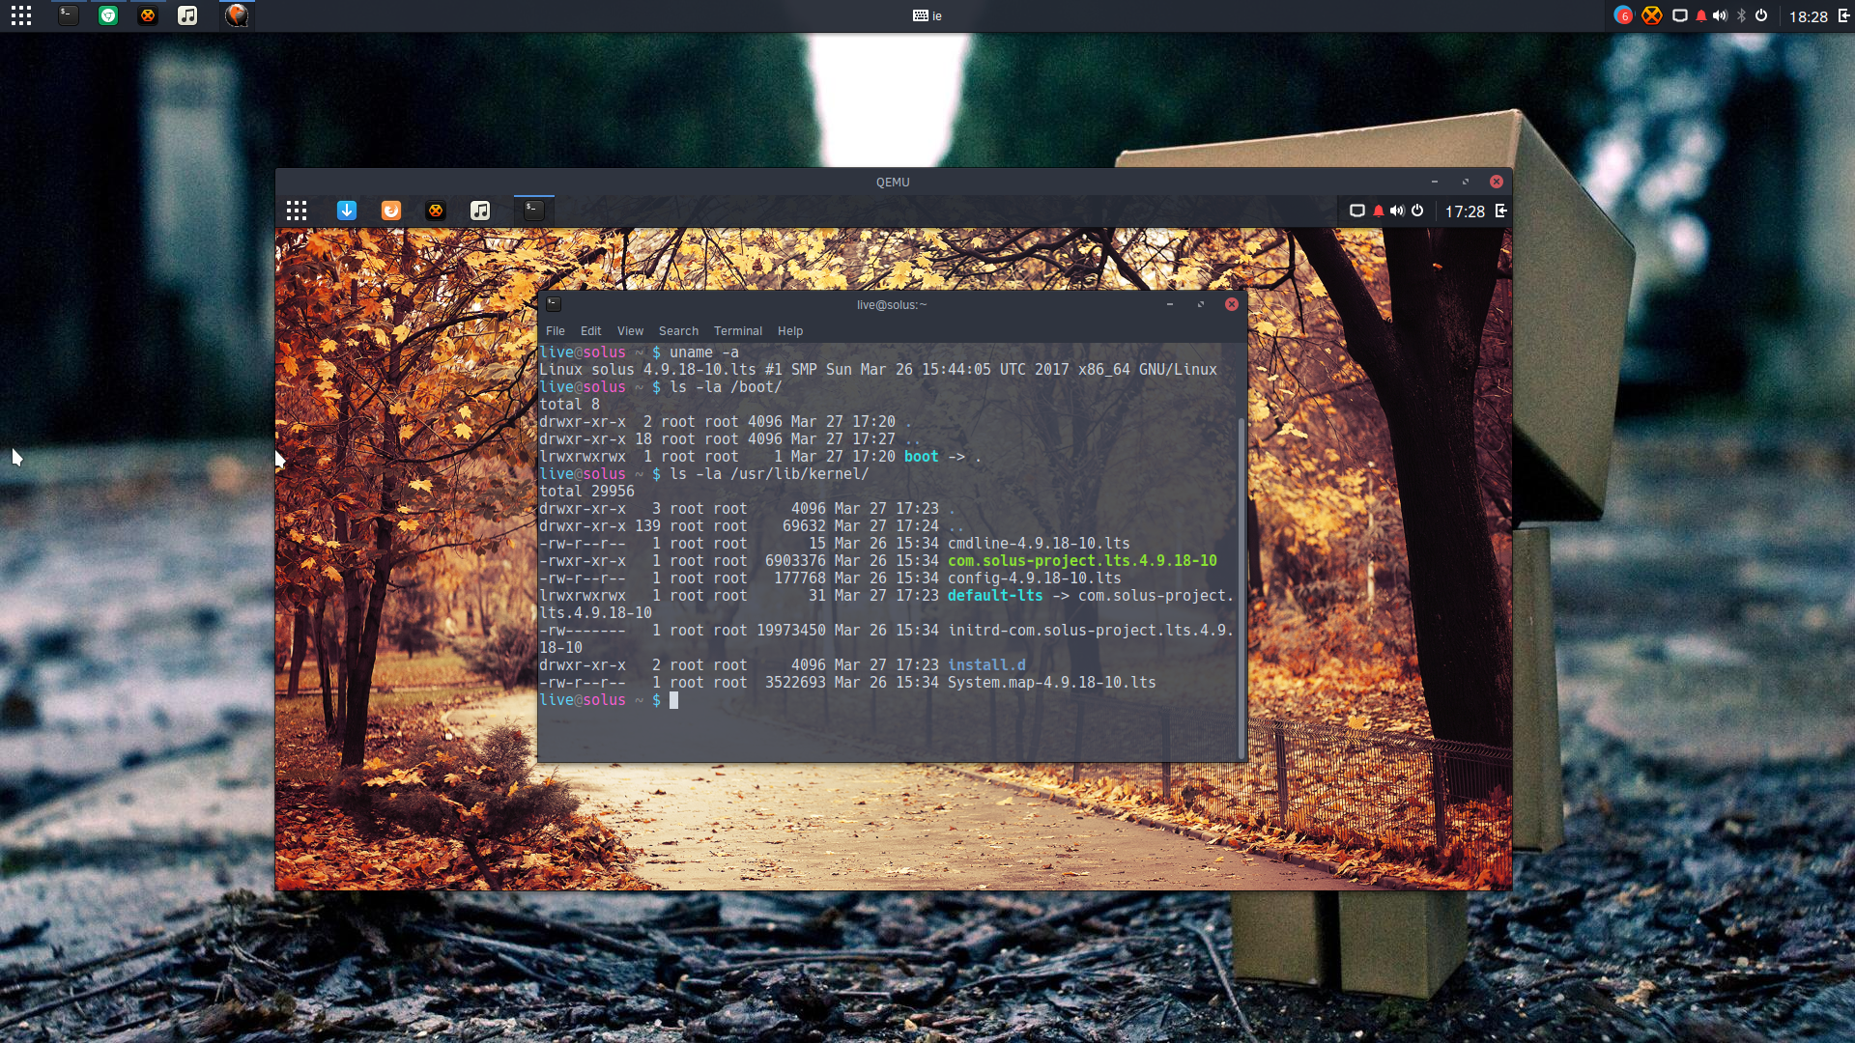Screen dimensions: 1855x1043
Task: Open the guest Raven sidebar toggle icon
Action: 1501,211
